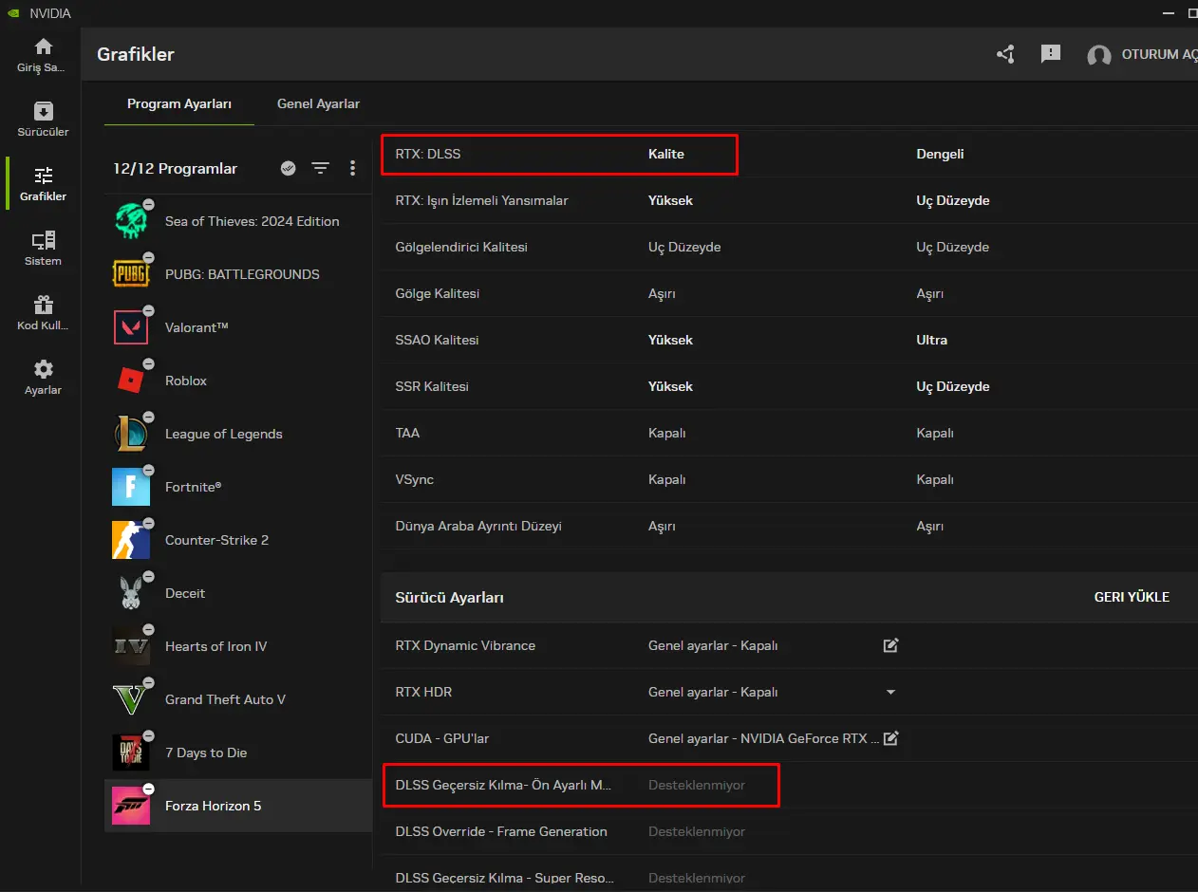Select Valorant™ in program list

click(238, 327)
